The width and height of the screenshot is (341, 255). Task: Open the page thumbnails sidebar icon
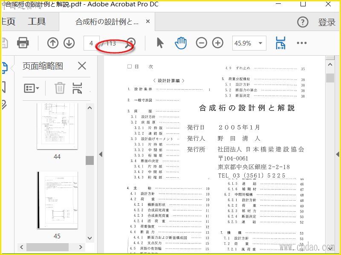5,68
